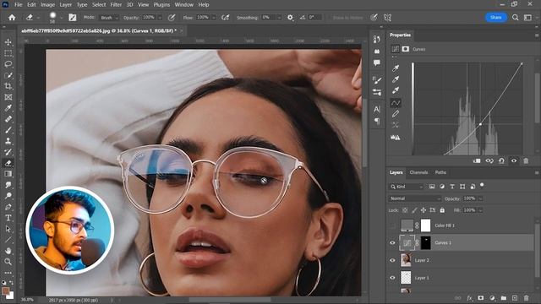
Task: Clip adjustment to layer below
Action: tap(477, 160)
